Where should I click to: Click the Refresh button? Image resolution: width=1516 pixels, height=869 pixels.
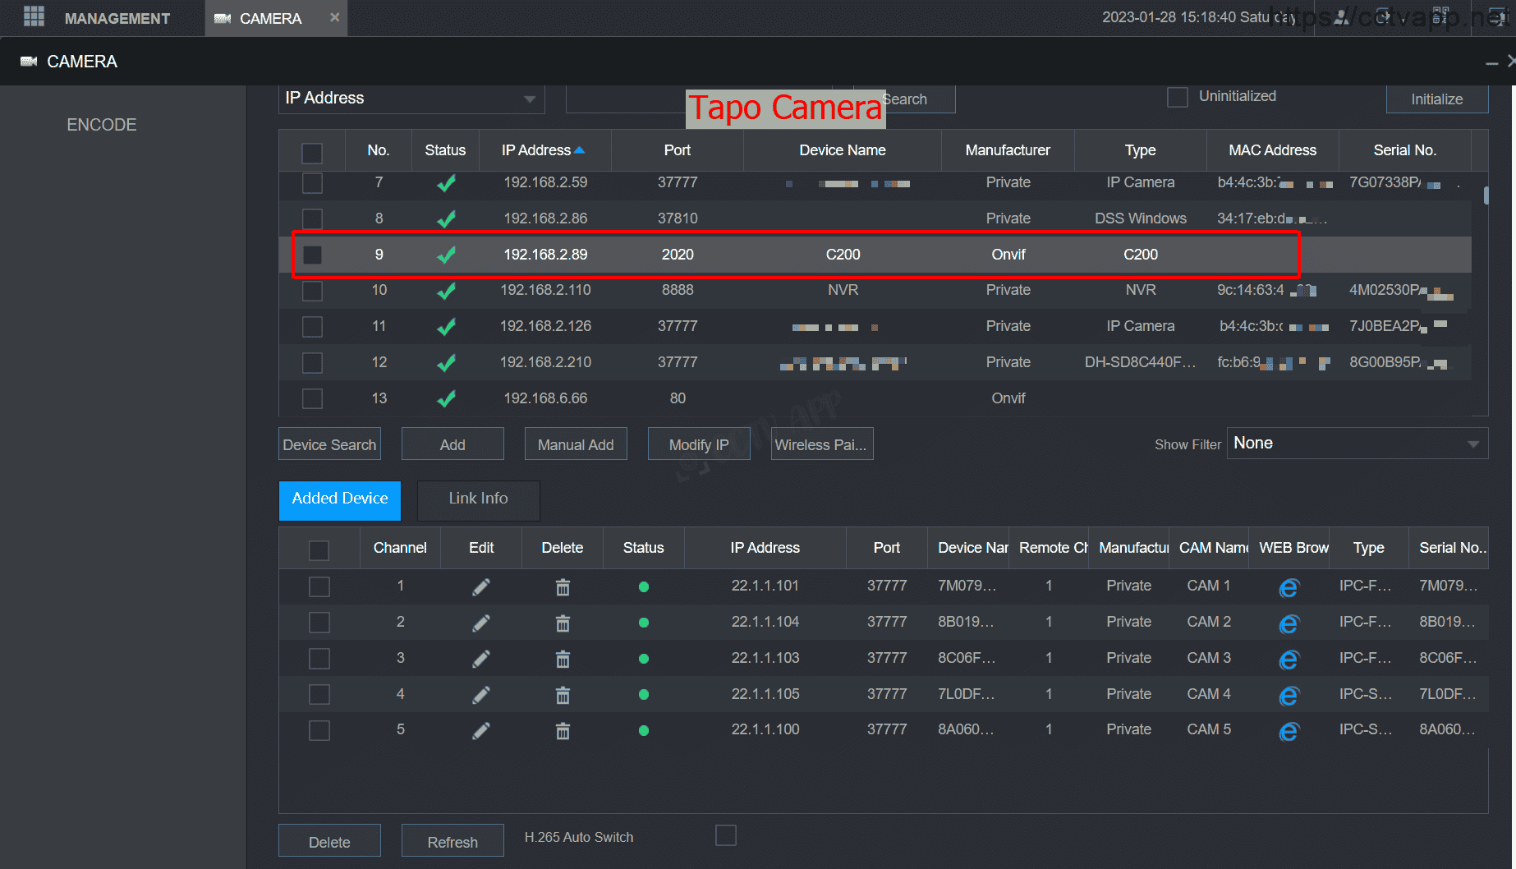click(x=452, y=841)
